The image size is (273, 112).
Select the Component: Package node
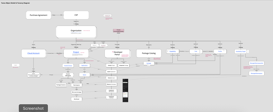click(x=124, y=65)
